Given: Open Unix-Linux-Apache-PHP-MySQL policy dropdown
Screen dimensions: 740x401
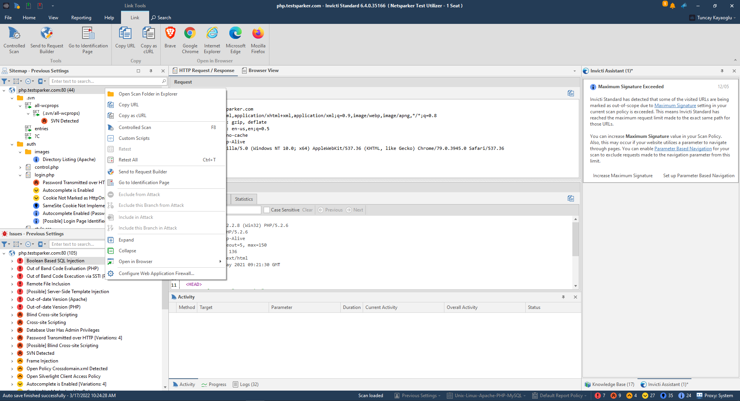Looking at the screenshot, I should coord(486,396).
